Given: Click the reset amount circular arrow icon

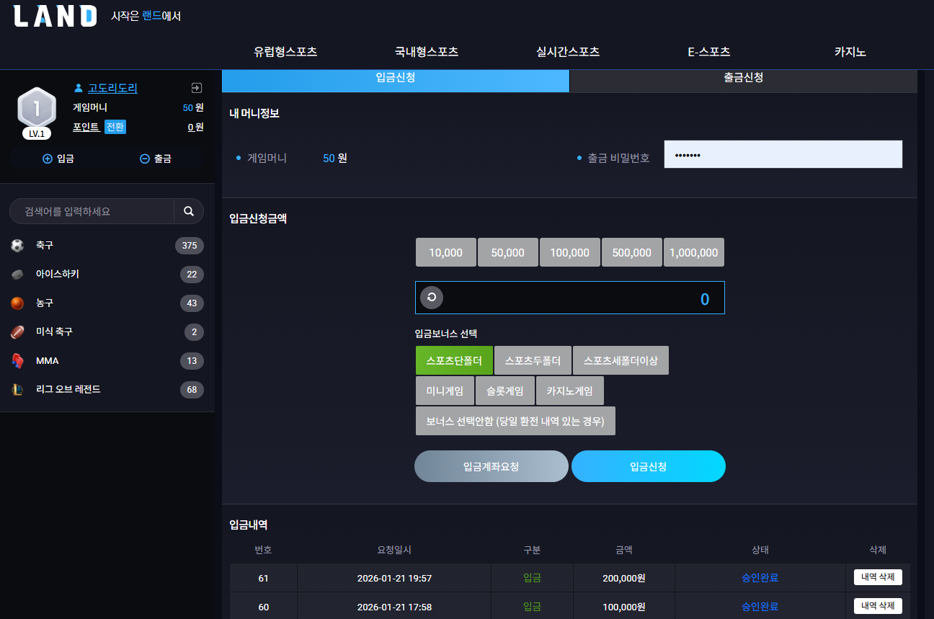Looking at the screenshot, I should point(432,298).
